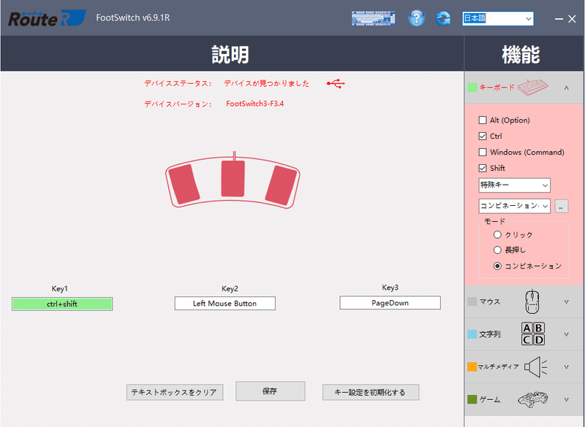Click the ABCD blocks icon for 文字列
Screen dimensions: 585x427
coord(533,334)
